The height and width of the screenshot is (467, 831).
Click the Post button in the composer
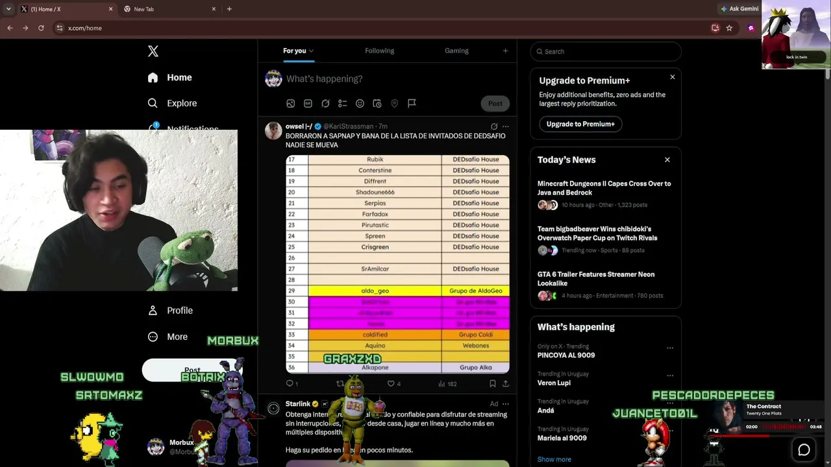pyautogui.click(x=495, y=103)
